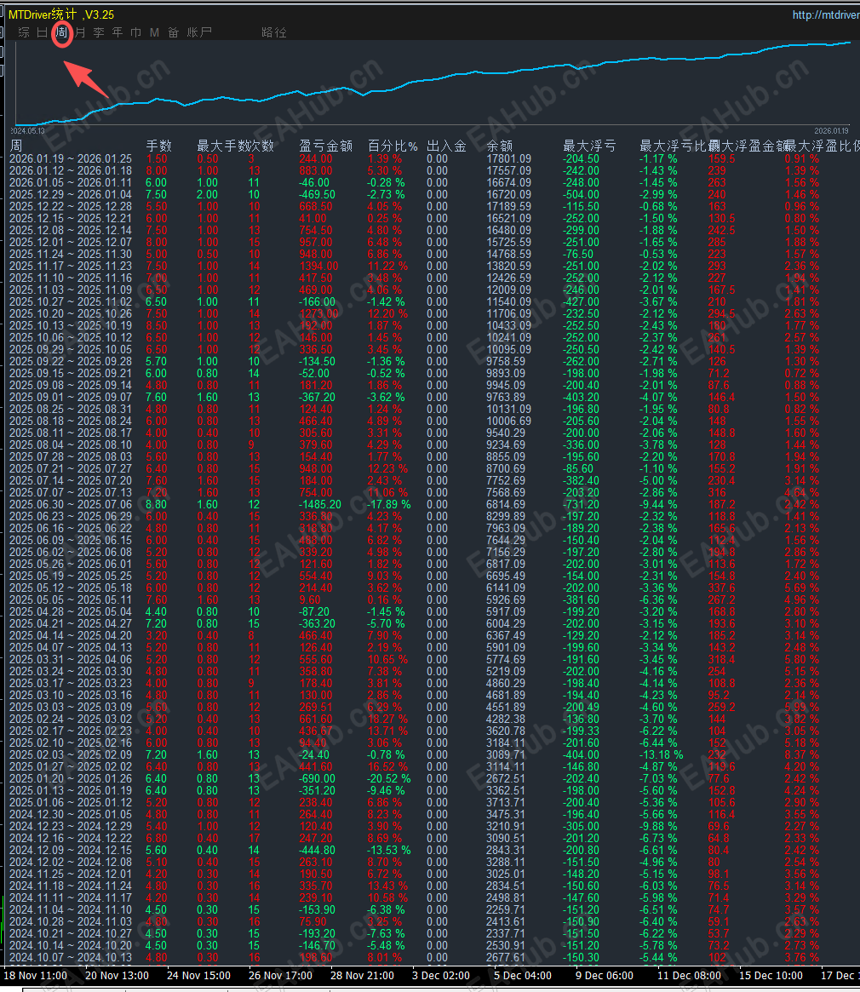Open the 月 monthly tab
This screenshot has height=992, width=860.
[x=80, y=32]
